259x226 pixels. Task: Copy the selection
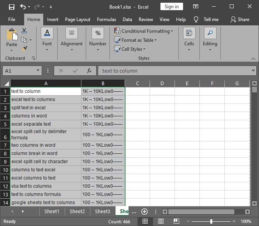[x=24, y=40]
